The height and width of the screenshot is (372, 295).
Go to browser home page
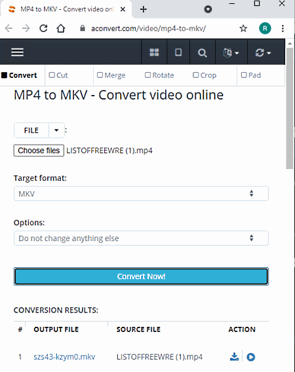point(61,28)
